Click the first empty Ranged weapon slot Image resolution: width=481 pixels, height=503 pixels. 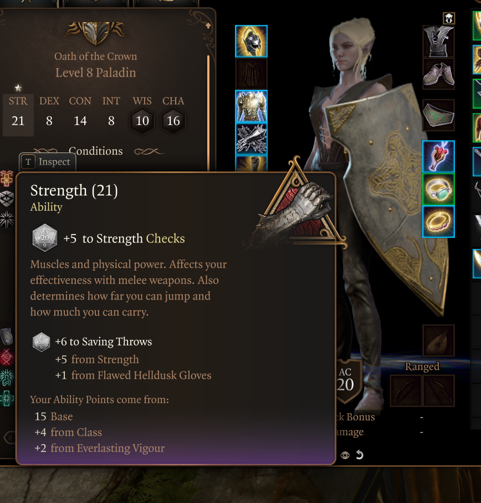[406, 391]
